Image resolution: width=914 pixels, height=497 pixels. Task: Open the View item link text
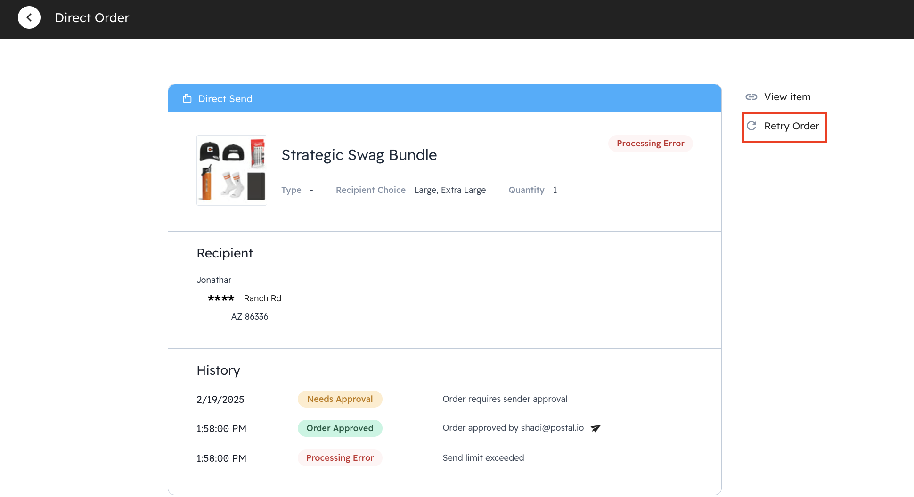pos(787,97)
